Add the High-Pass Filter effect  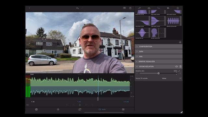[158, 12]
